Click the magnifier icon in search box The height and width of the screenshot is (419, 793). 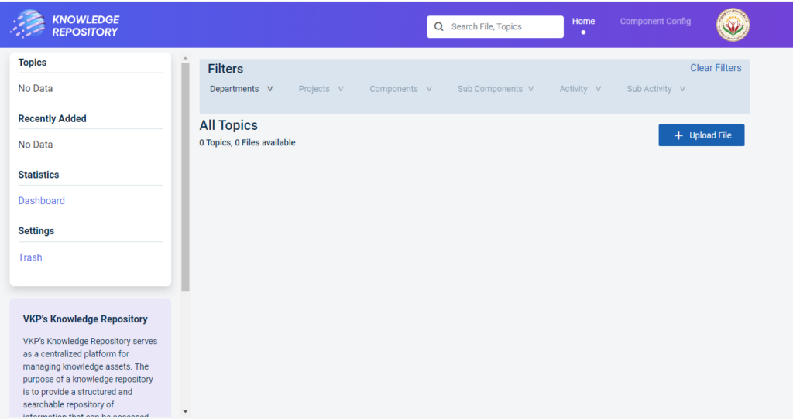[439, 26]
